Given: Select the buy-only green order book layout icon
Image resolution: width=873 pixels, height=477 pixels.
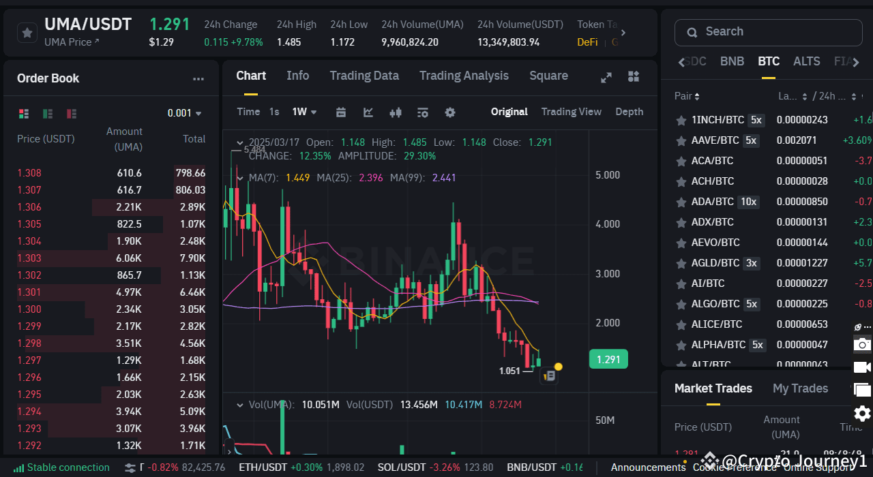Looking at the screenshot, I should coord(48,113).
